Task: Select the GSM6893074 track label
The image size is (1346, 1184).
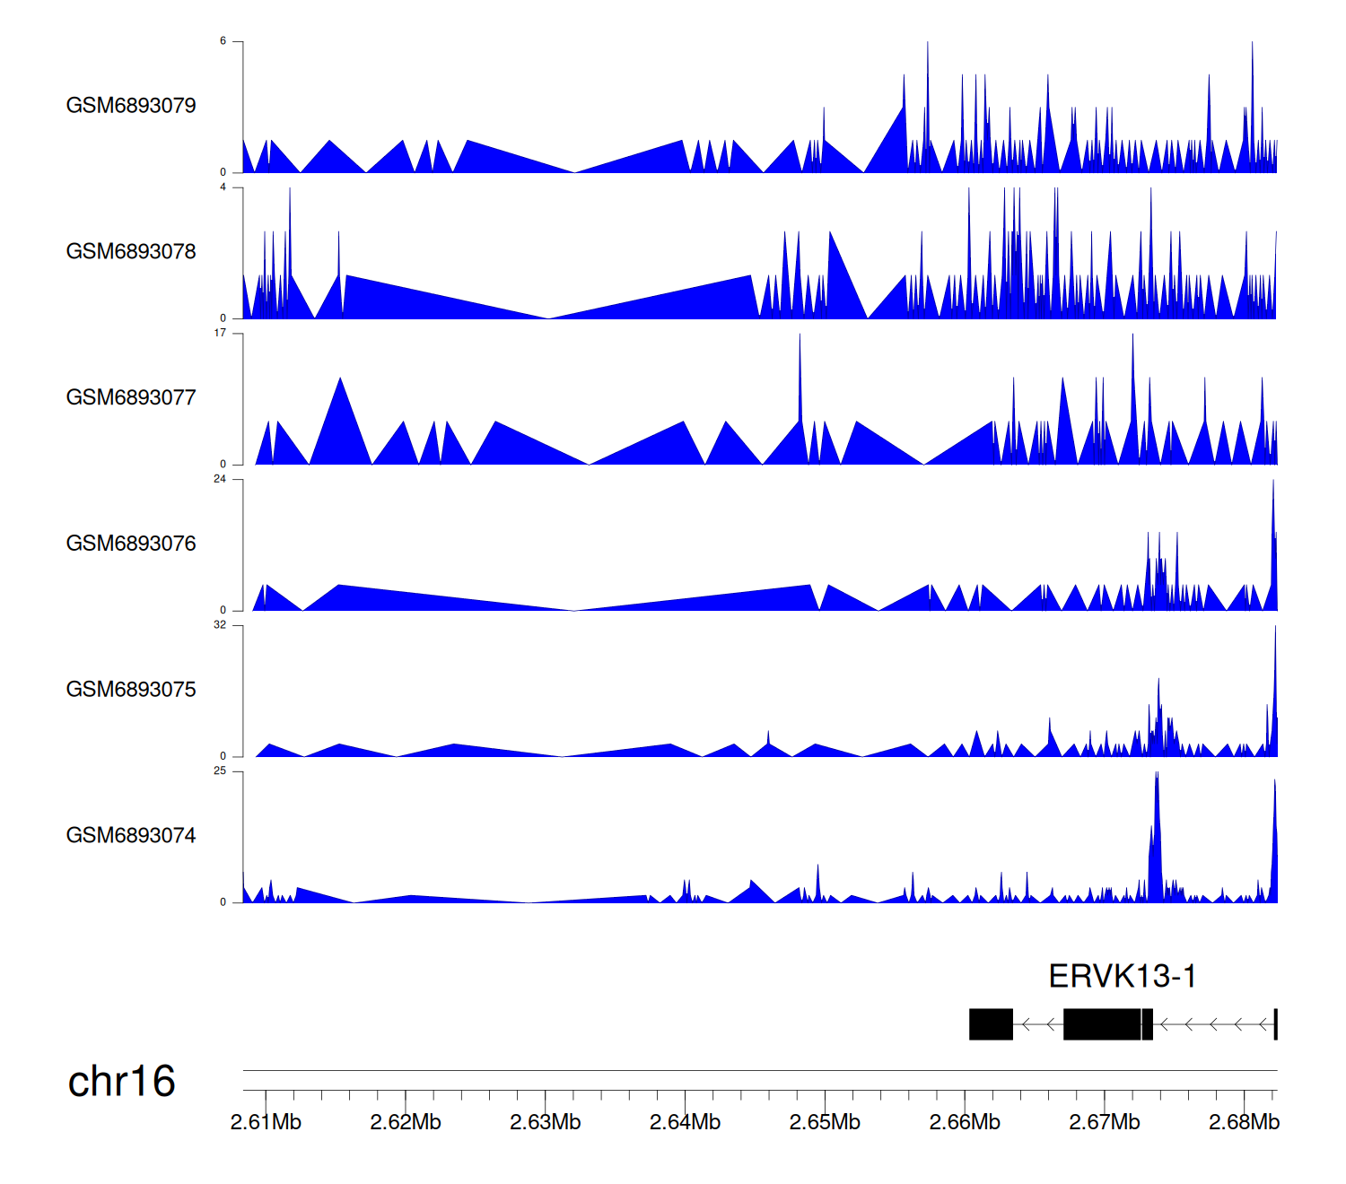Action: click(x=131, y=836)
